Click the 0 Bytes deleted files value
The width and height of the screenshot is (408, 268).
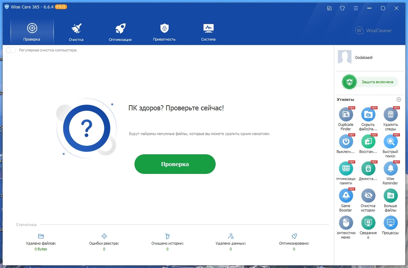pos(41,249)
